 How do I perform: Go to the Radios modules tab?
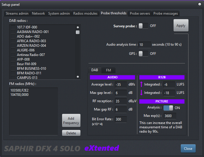point(85,13)
